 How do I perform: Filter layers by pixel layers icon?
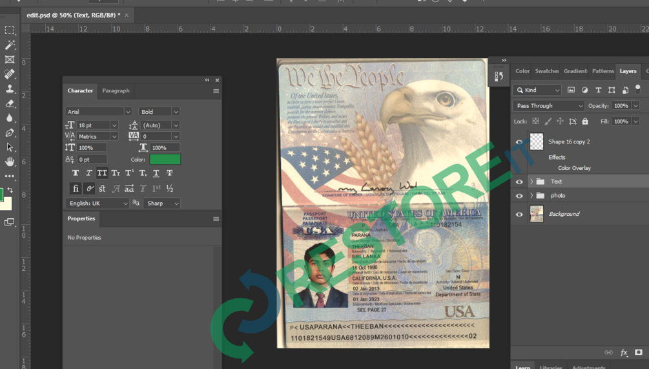571,90
